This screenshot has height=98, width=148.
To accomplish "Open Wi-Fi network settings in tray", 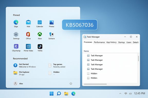I will click(126, 93).
